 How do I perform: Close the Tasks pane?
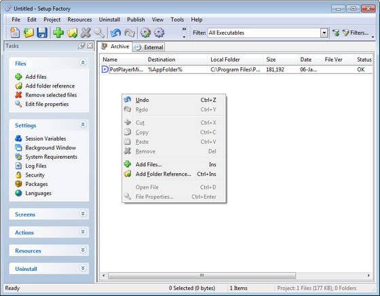click(x=90, y=45)
